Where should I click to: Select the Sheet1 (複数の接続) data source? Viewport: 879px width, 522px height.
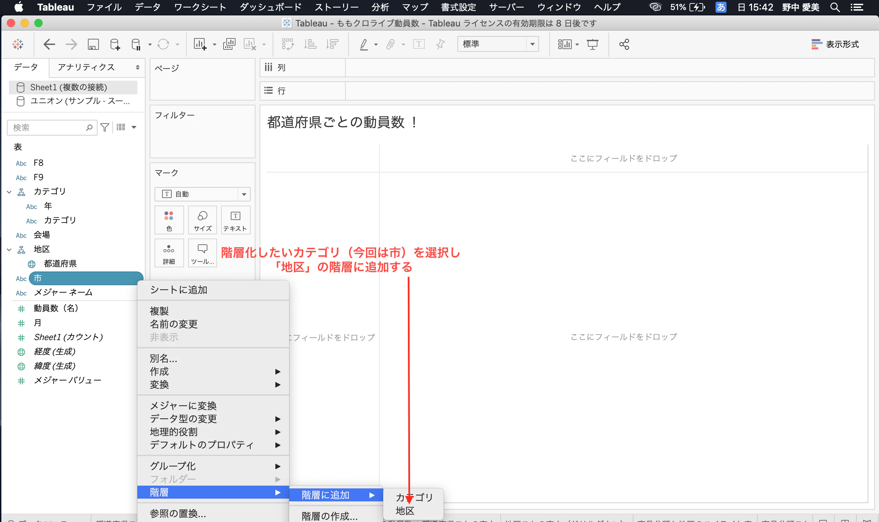[x=73, y=87]
